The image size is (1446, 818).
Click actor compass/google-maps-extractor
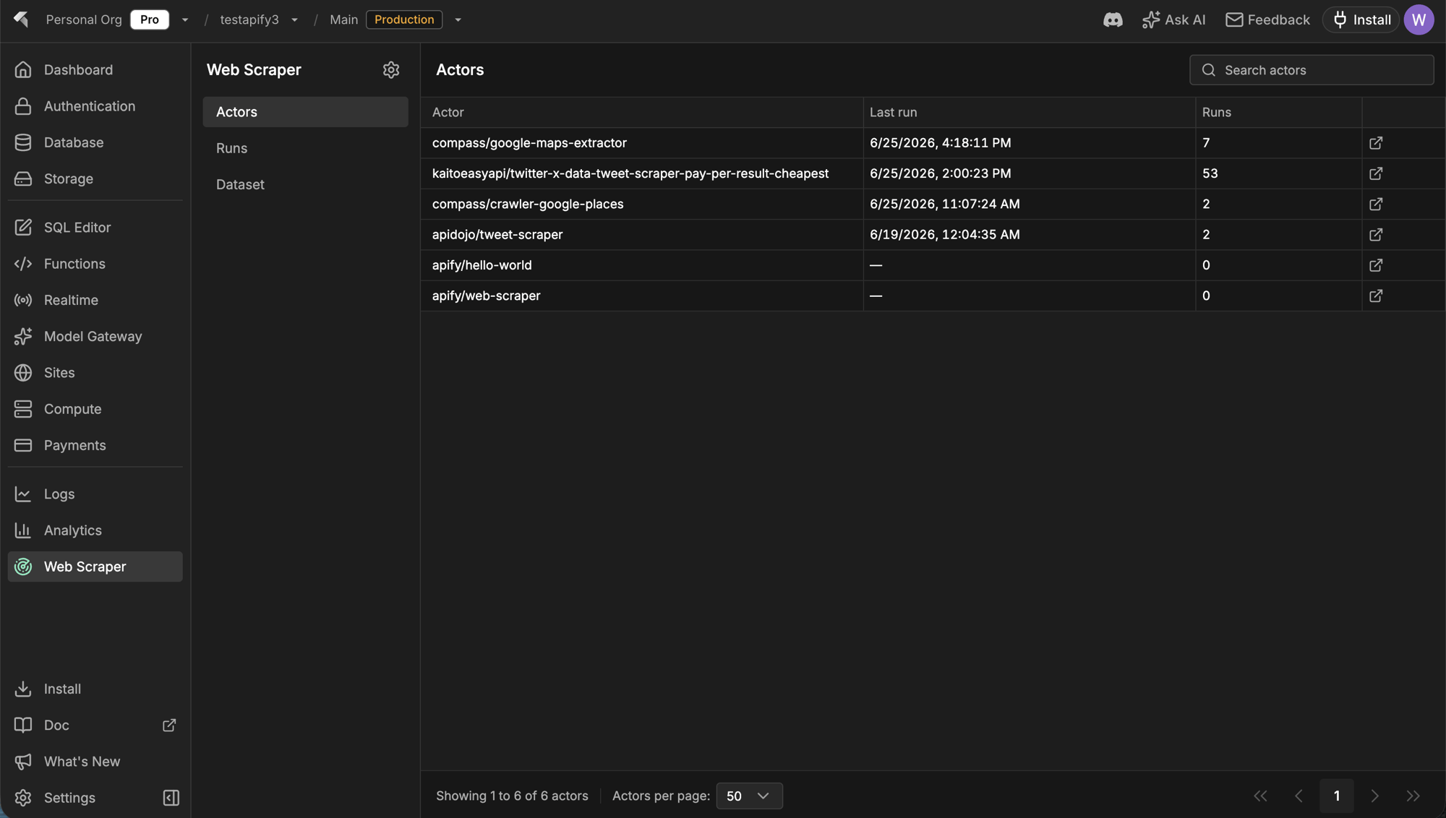[x=529, y=143]
